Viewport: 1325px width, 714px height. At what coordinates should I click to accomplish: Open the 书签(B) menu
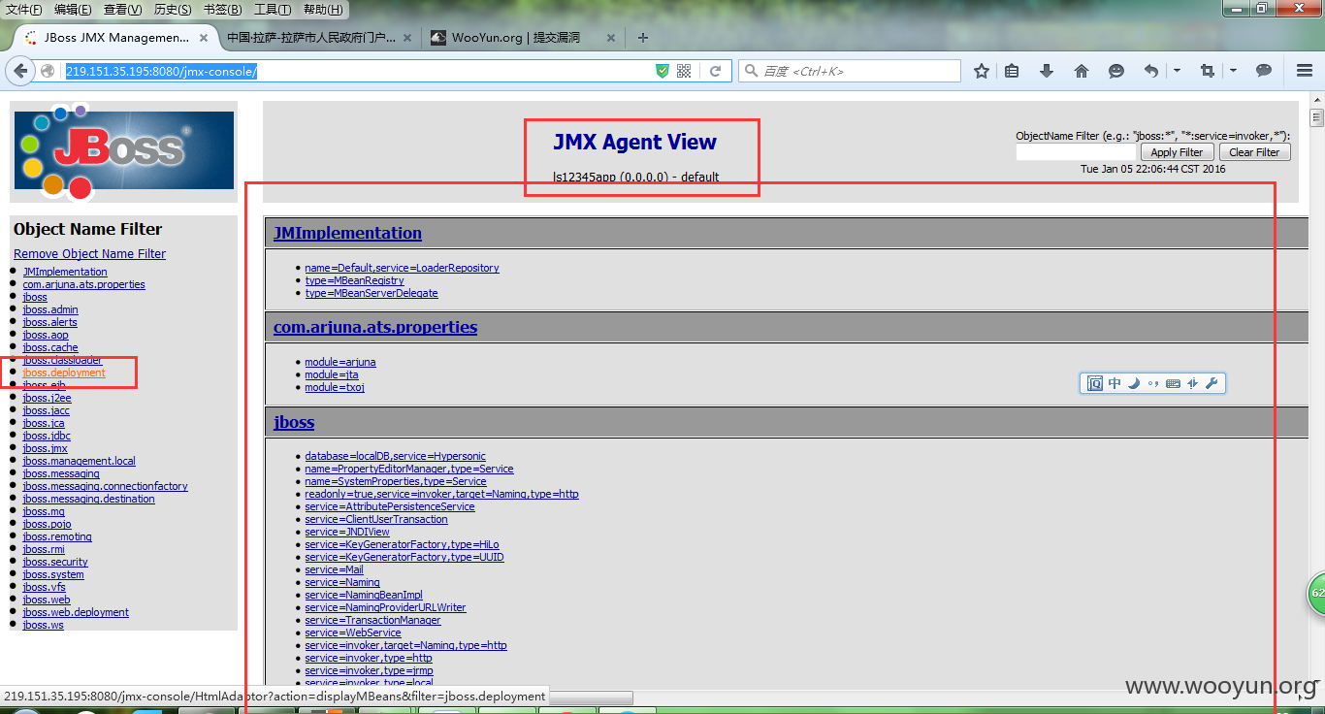click(222, 10)
